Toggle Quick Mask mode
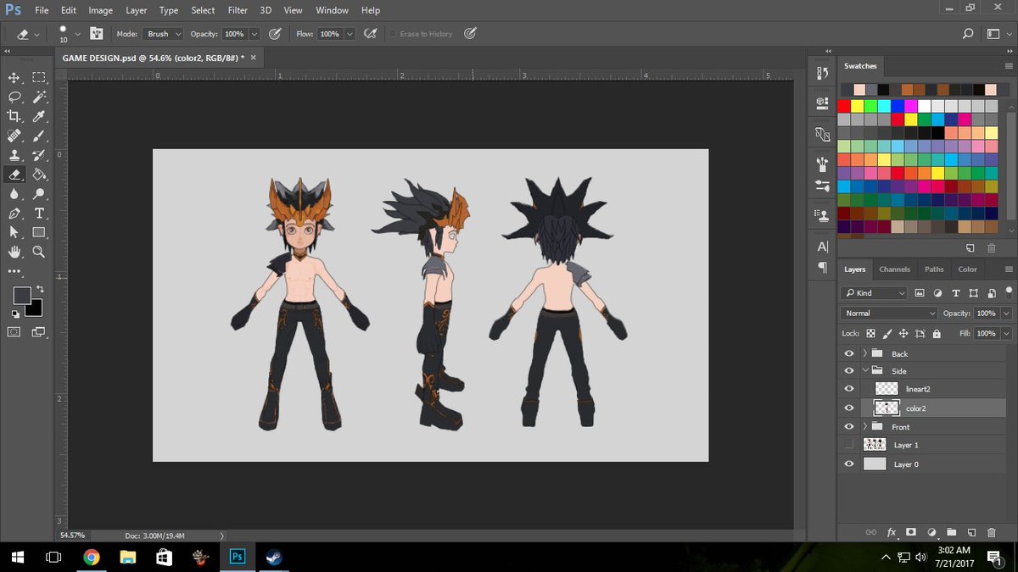 tap(14, 332)
